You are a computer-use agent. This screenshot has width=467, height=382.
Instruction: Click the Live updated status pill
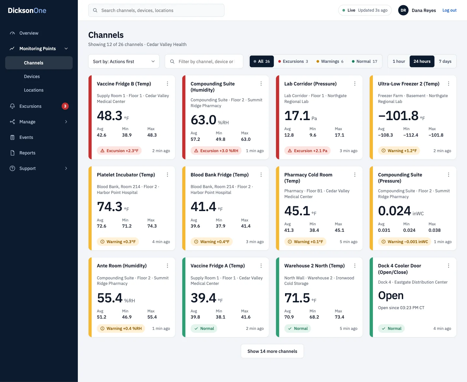[x=365, y=10]
